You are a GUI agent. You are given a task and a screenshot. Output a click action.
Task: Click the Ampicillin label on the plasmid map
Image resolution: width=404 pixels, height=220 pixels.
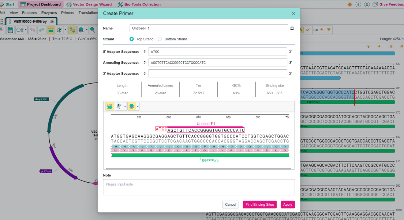[x=41, y=99]
